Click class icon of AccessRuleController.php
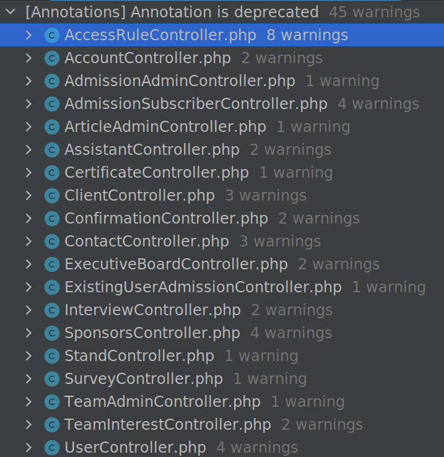 (x=52, y=35)
